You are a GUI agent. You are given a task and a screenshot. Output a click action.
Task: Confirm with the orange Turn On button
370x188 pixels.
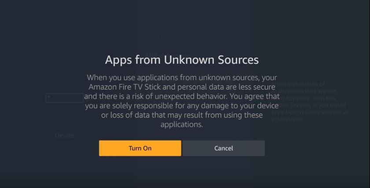140,148
